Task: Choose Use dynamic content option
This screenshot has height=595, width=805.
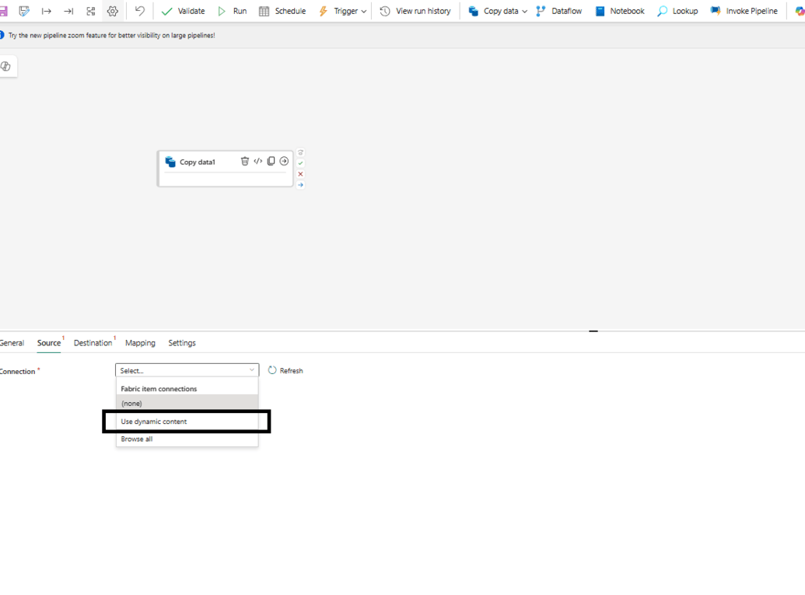Action: click(x=187, y=422)
